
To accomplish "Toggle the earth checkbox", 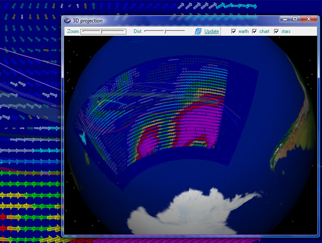I will pyautogui.click(x=234, y=31).
